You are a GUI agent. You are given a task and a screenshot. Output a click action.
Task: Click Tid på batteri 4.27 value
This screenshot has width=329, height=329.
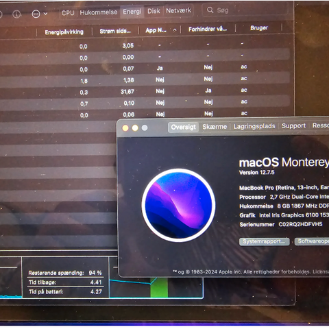[96, 291]
